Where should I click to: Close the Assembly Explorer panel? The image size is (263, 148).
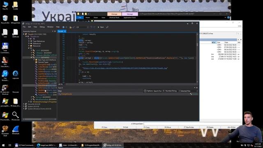55,31
